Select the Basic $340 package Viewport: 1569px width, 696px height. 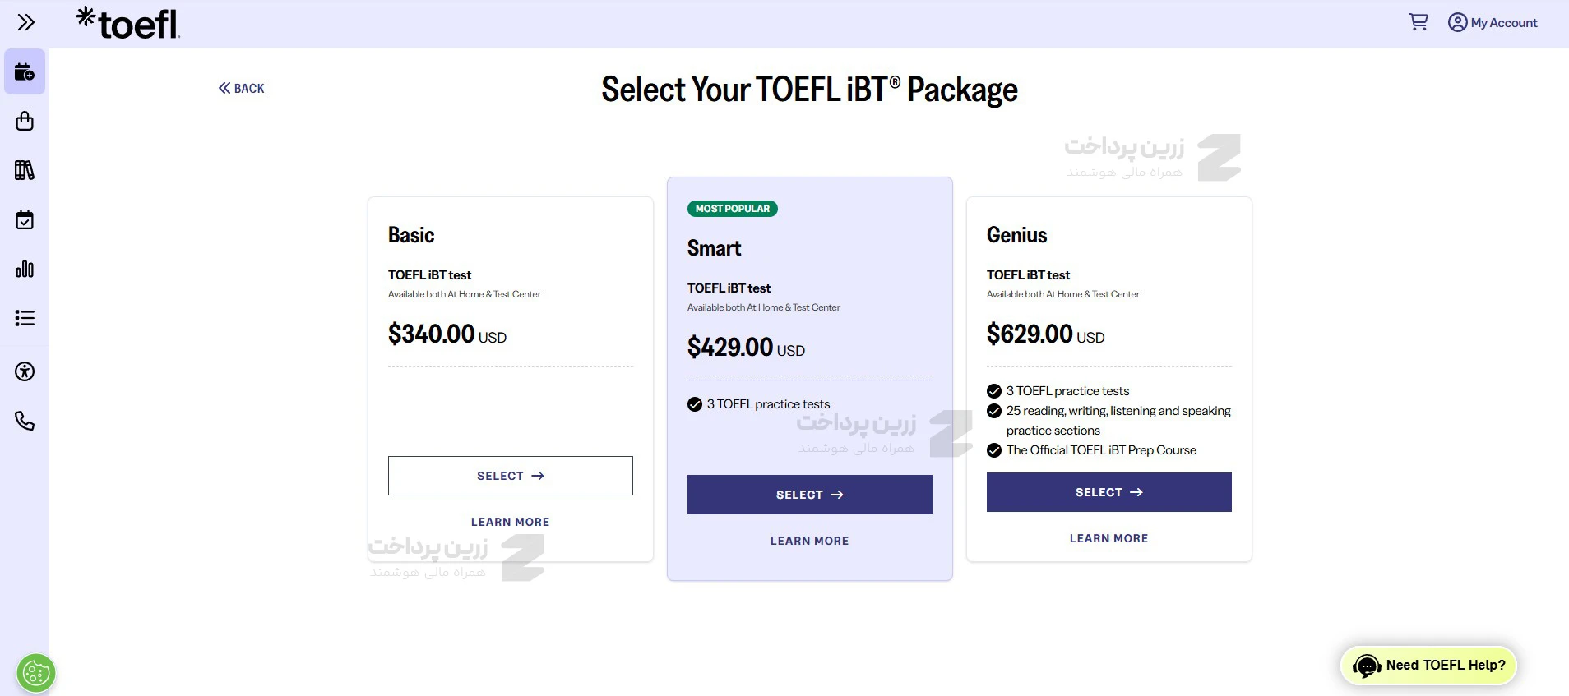pyautogui.click(x=510, y=476)
